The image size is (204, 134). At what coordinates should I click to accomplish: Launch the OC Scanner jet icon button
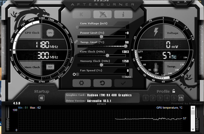pos(102,14)
